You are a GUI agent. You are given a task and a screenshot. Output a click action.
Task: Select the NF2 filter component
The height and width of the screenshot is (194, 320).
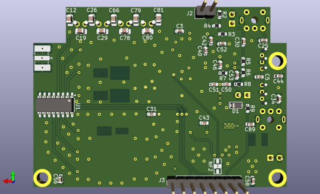(x=217, y=167)
